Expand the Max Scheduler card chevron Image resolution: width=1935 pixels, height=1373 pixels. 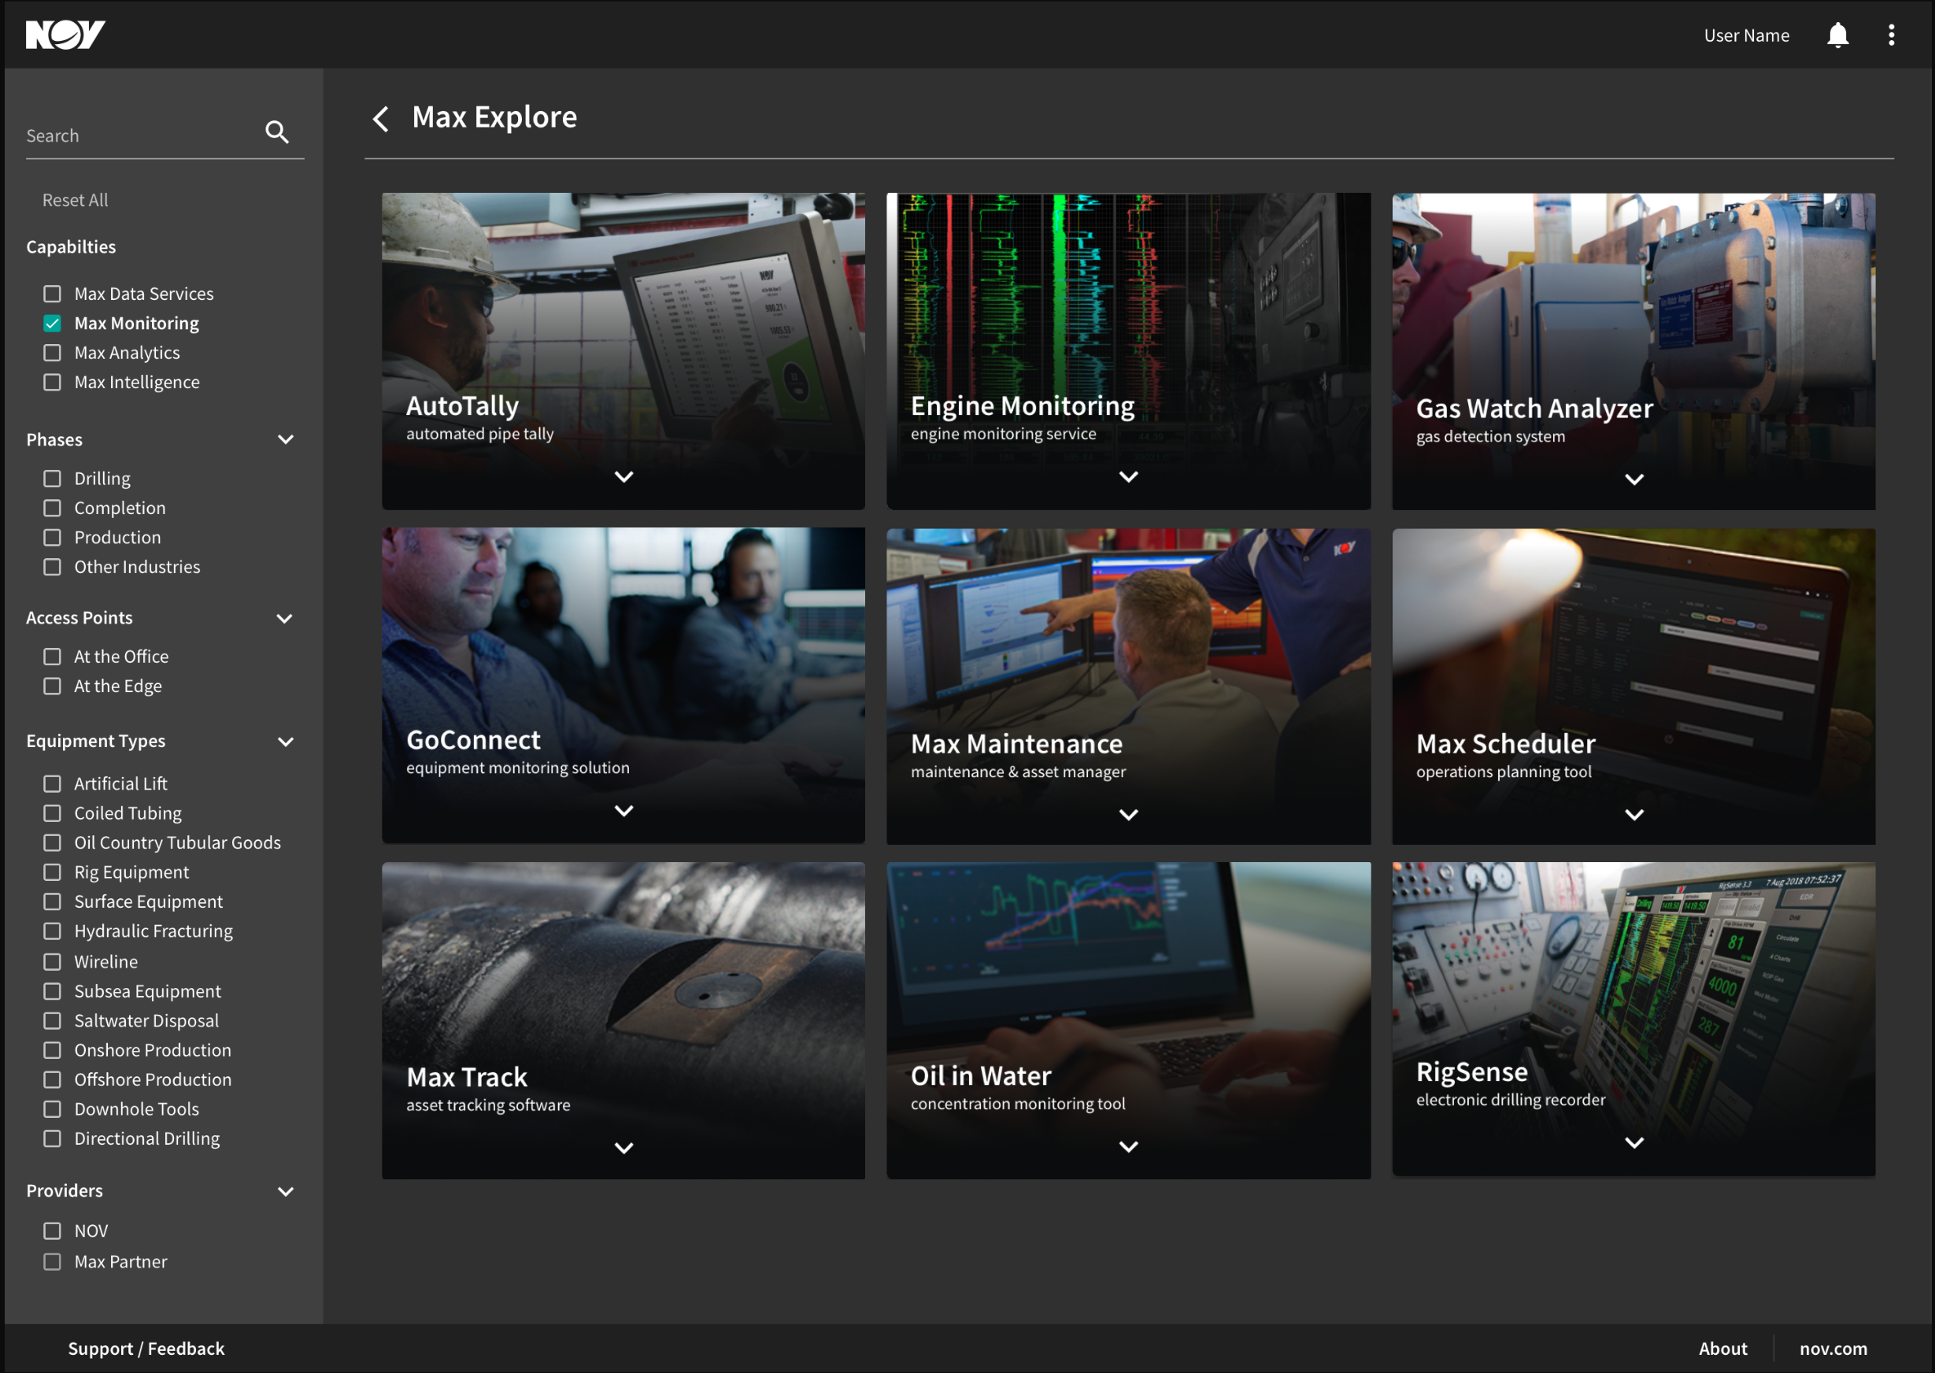(x=1635, y=815)
